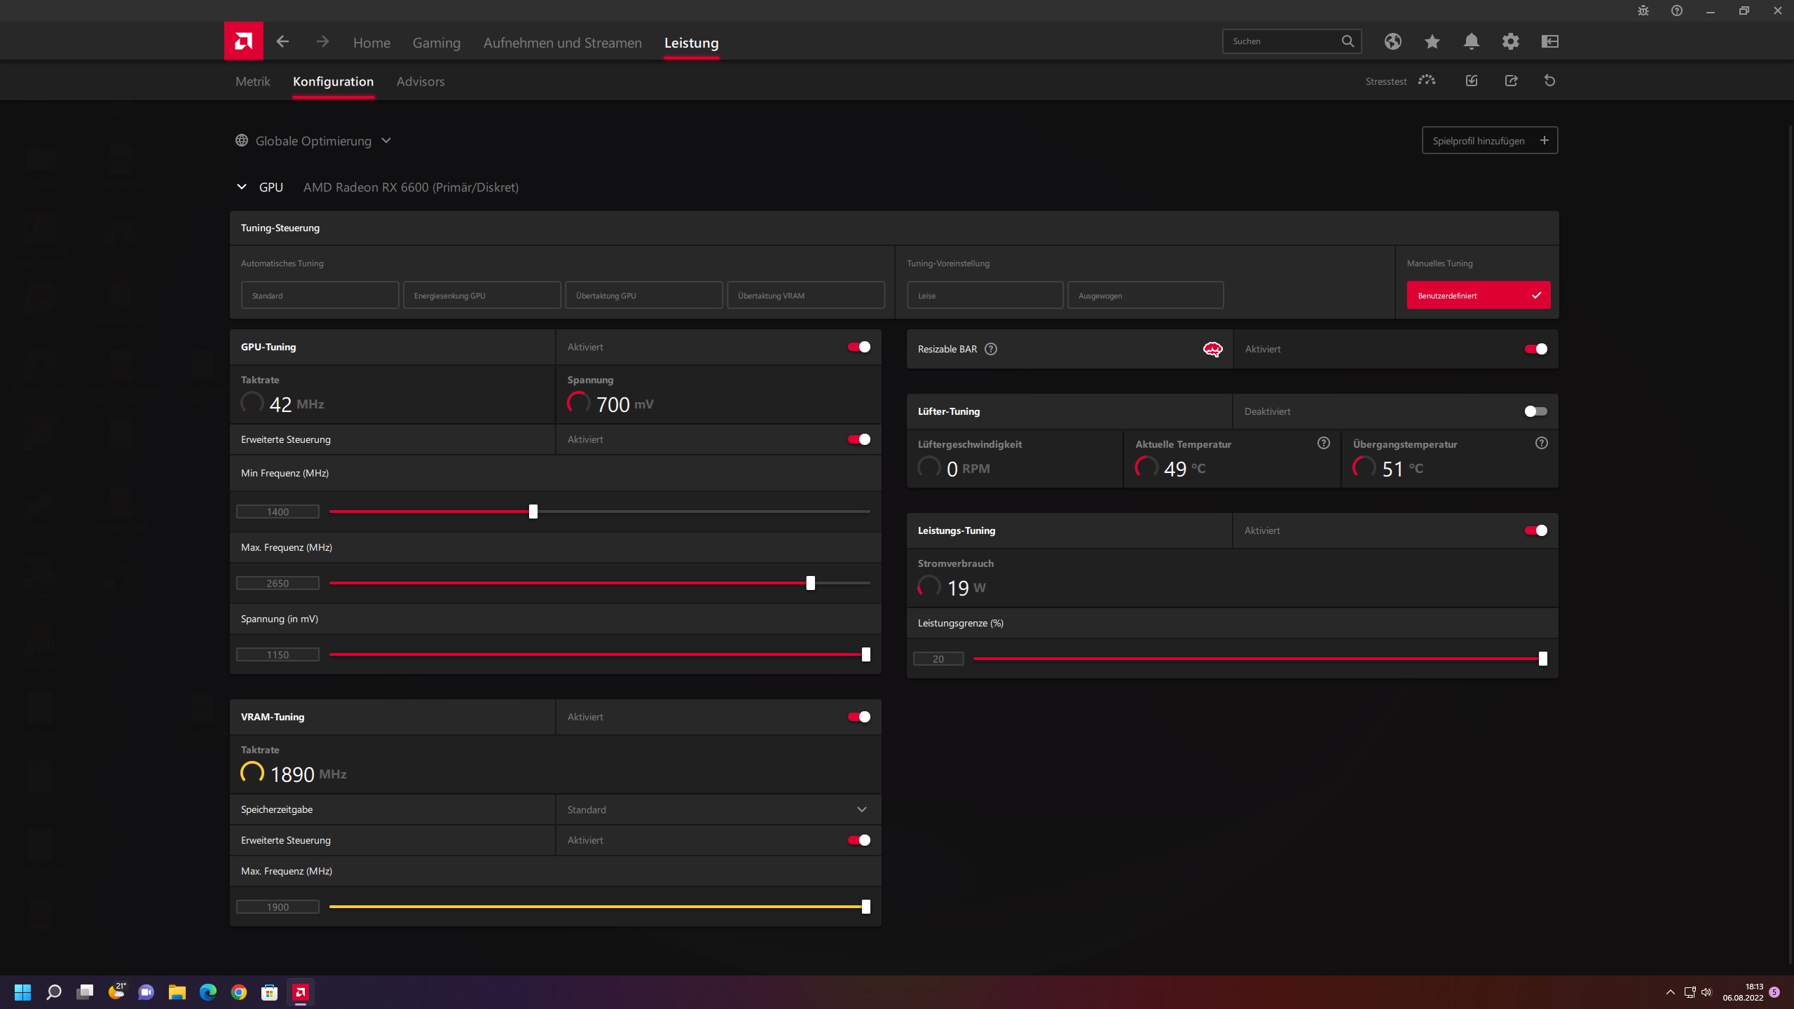The height and width of the screenshot is (1009, 1794).
Task: Collapse the GPU section chevron
Action: [x=242, y=187]
